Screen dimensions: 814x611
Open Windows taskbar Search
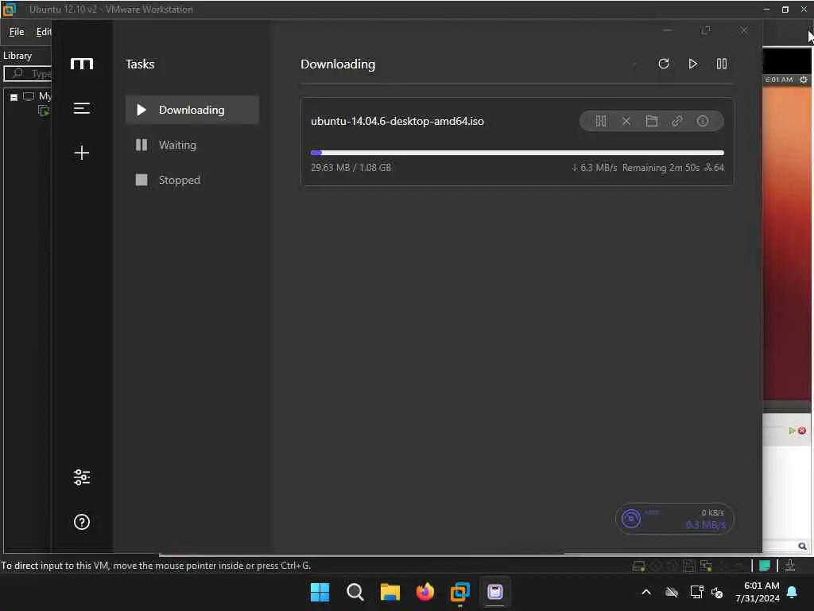tap(355, 592)
